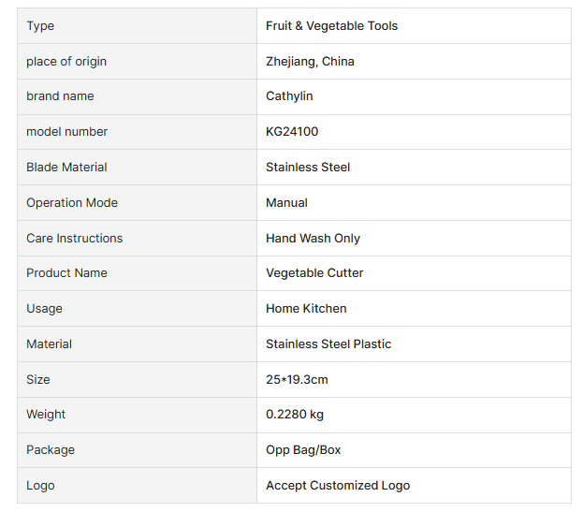This screenshot has height=512, width=583.
Task: Select the 'Operation Mode' label
Action: [x=72, y=203]
